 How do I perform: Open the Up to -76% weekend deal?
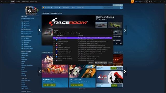[x=55, y=71]
